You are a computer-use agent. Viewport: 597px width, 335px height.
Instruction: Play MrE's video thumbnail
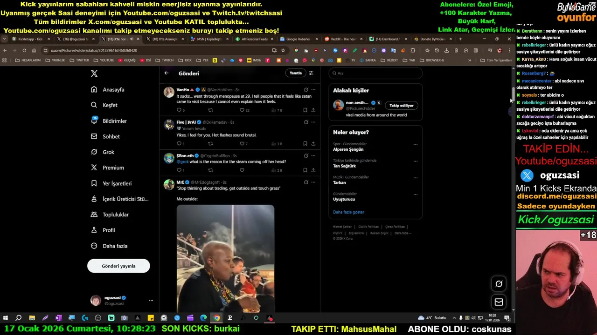(x=225, y=258)
